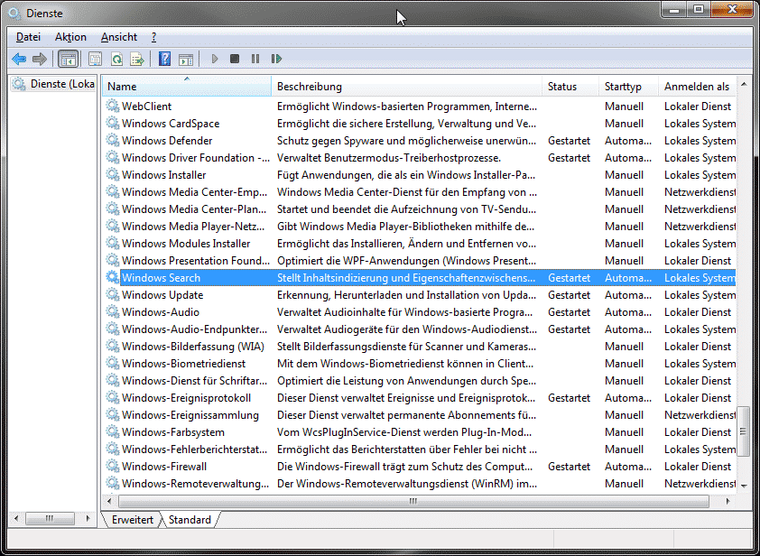Click Gestartet status of Windows Update
760x556 pixels.
tap(569, 295)
